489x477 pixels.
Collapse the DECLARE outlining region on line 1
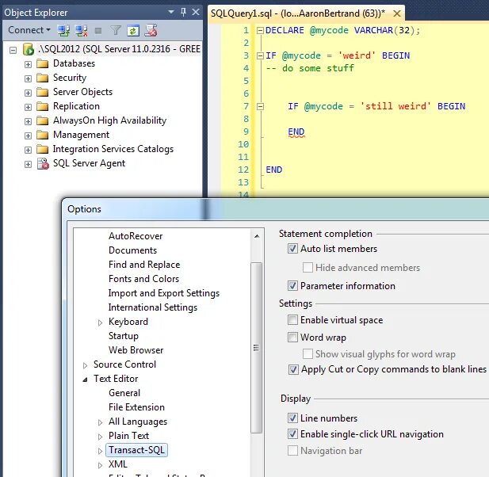point(260,31)
